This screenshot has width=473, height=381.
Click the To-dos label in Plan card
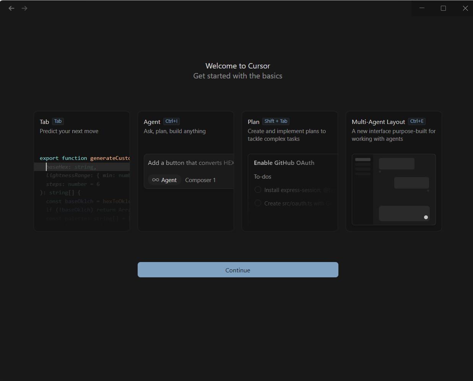pos(262,176)
